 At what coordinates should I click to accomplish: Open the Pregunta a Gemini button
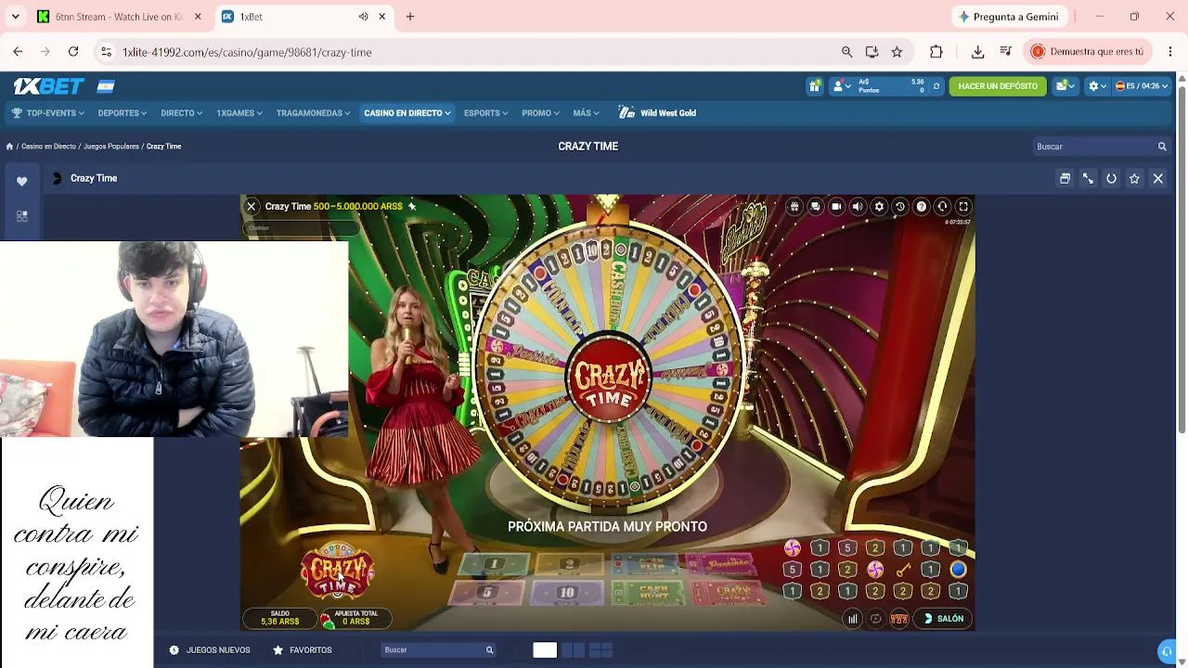point(1008,17)
